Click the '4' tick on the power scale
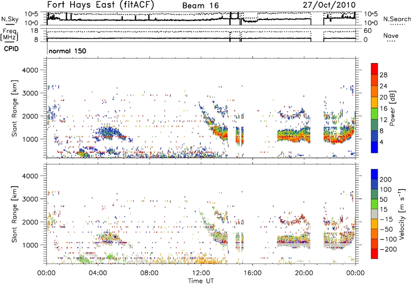Screen dimensions: 411x284 [x=381, y=142]
